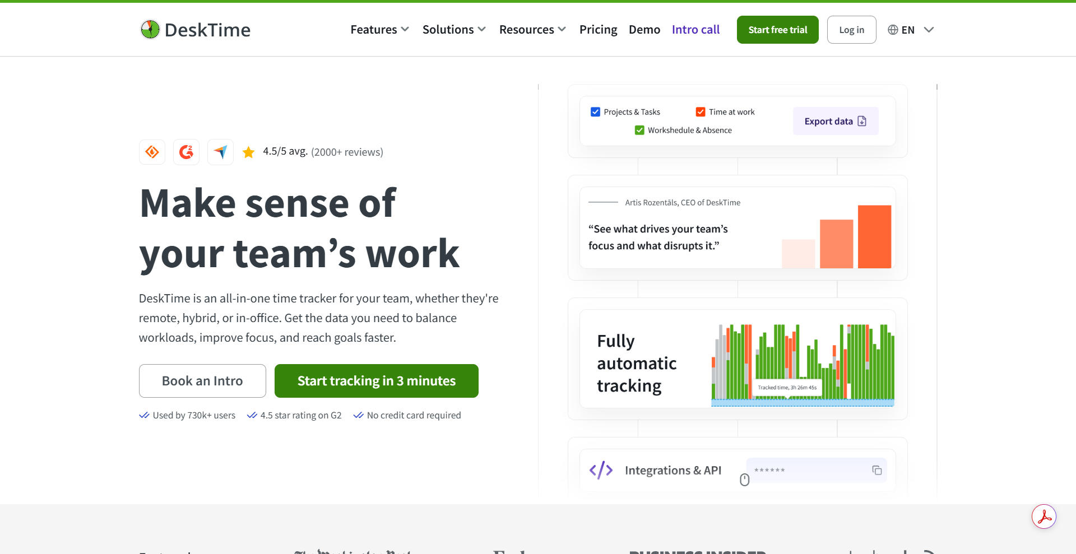Screen dimensions: 1076x554
Task: Click the 4.5 star rating on G2 text
Action: [x=301, y=415]
